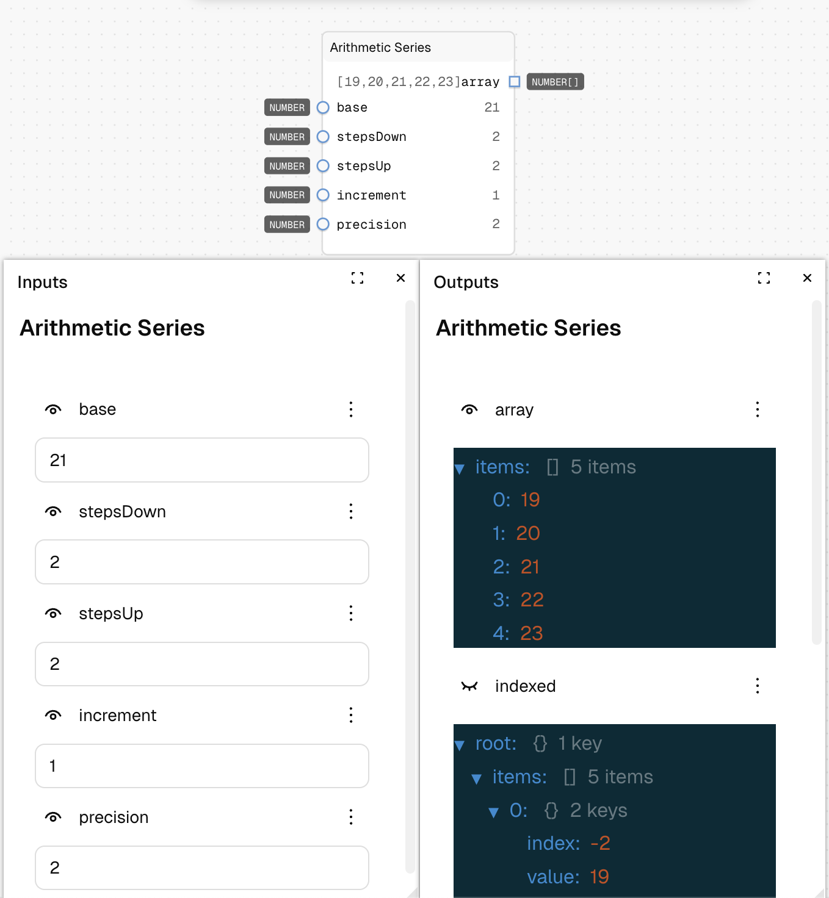Viewport: 829px width, 898px height.
Task: Open the options menu for base input
Action: tap(351, 409)
